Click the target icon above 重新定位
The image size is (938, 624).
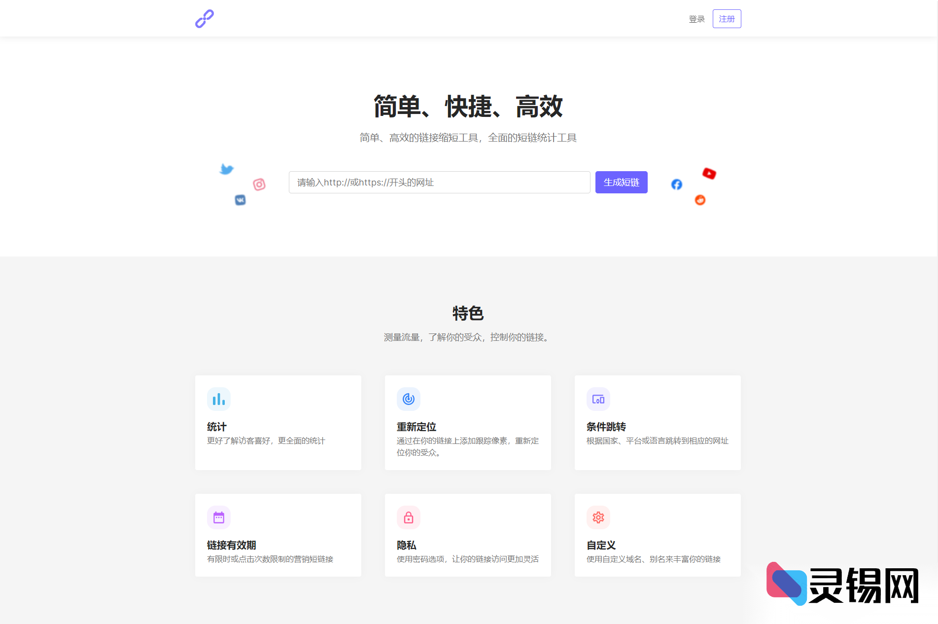(408, 399)
